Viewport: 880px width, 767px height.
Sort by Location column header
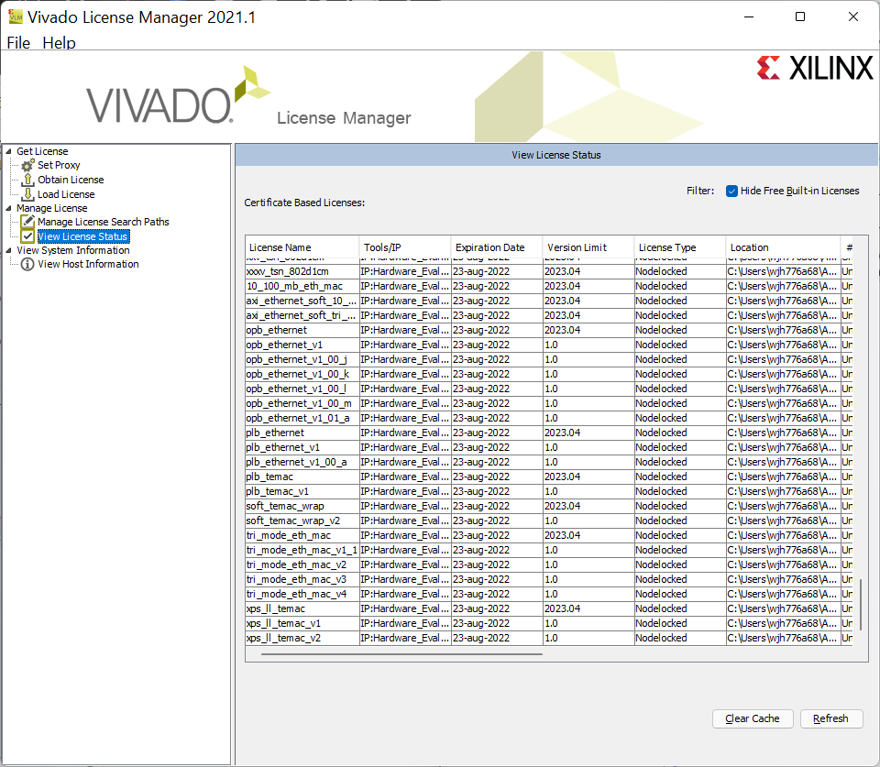(x=783, y=247)
